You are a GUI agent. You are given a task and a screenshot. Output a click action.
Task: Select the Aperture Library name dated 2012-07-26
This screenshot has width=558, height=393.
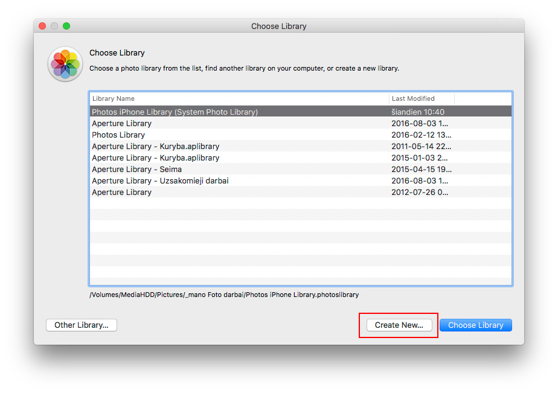pos(122,192)
